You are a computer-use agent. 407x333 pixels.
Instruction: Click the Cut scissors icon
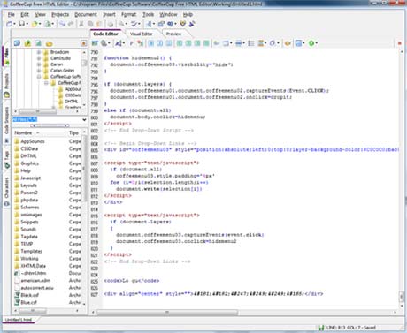coord(81,24)
